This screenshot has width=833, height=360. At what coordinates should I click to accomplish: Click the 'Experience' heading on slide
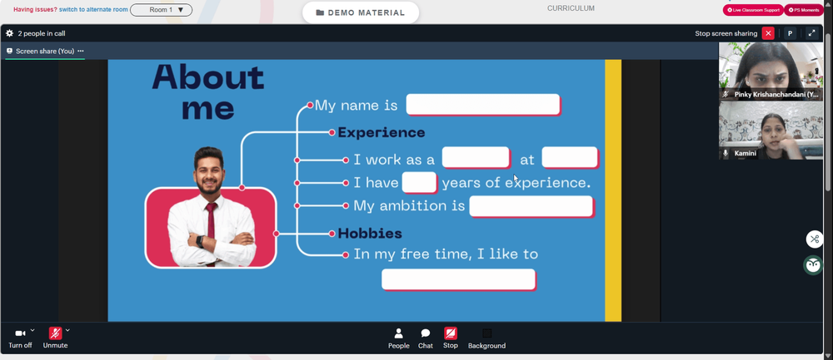382,132
